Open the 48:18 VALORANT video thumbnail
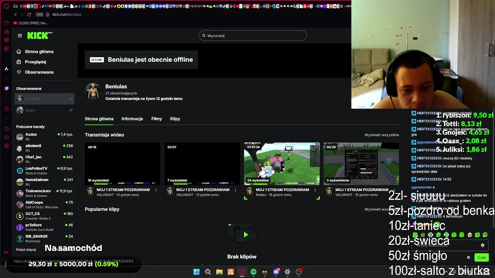This screenshot has height=278, width=495. tap(123, 164)
